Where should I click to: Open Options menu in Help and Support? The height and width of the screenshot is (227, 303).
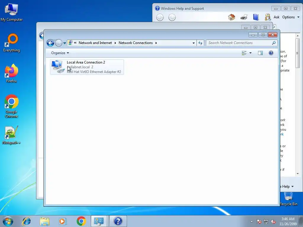(x=291, y=17)
